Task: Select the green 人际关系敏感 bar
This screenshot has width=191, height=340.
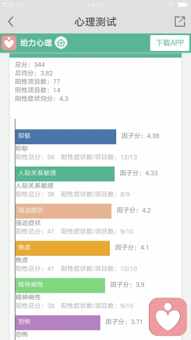Action: pyautogui.click(x=65, y=174)
